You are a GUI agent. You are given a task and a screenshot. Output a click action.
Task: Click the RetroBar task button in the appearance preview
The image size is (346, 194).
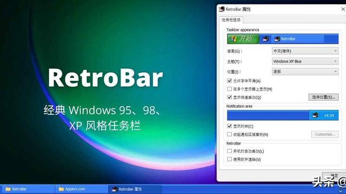click(x=297, y=39)
